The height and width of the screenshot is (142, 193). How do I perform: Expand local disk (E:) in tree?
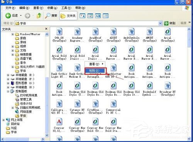[8, 75]
